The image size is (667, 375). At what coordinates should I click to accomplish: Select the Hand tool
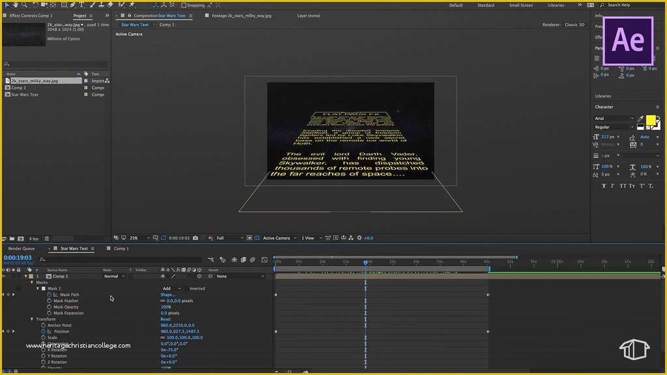pos(16,5)
